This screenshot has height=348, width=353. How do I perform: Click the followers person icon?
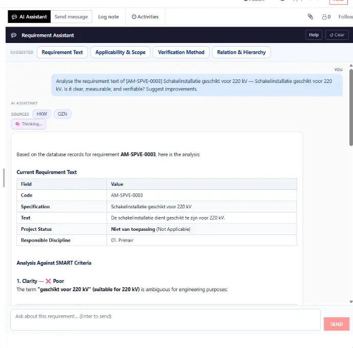324,17
